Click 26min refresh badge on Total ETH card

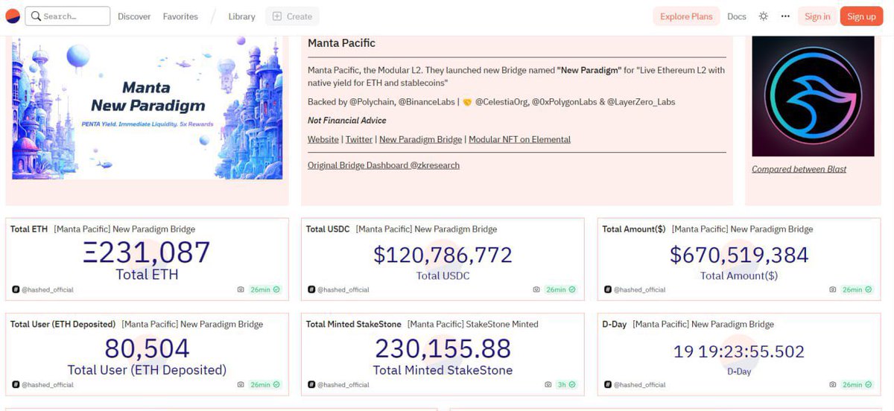click(265, 290)
